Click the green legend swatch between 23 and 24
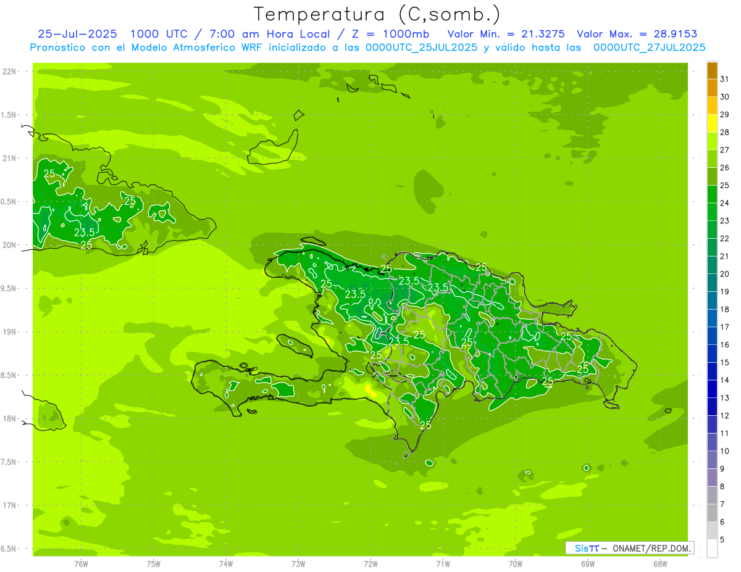Viewport: 741px width, 572px height. pos(712,212)
